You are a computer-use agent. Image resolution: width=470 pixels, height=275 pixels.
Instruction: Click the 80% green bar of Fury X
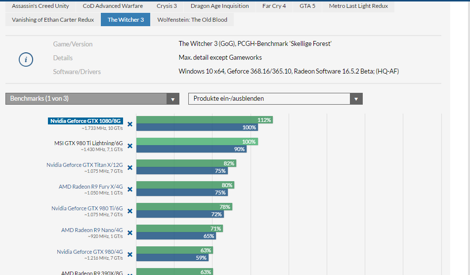tap(185, 185)
